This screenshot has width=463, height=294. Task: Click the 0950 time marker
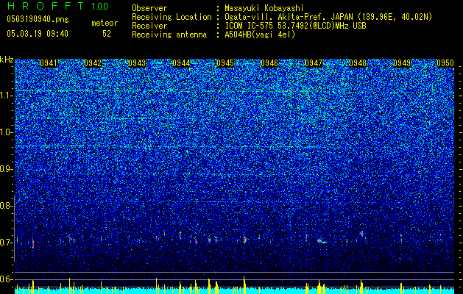point(445,63)
